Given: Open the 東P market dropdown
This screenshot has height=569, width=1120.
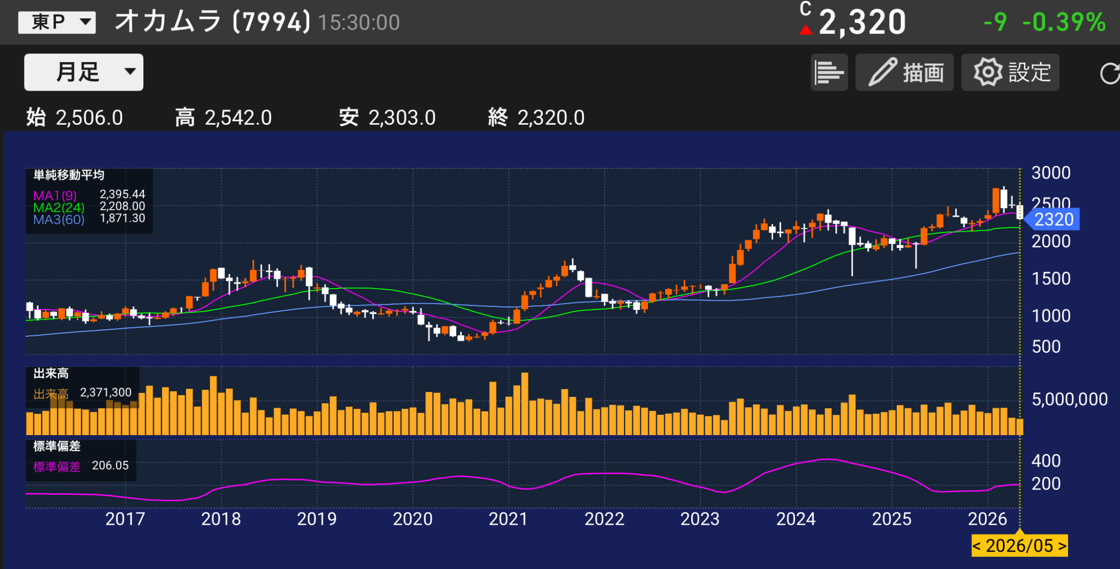Looking at the screenshot, I should [57, 22].
